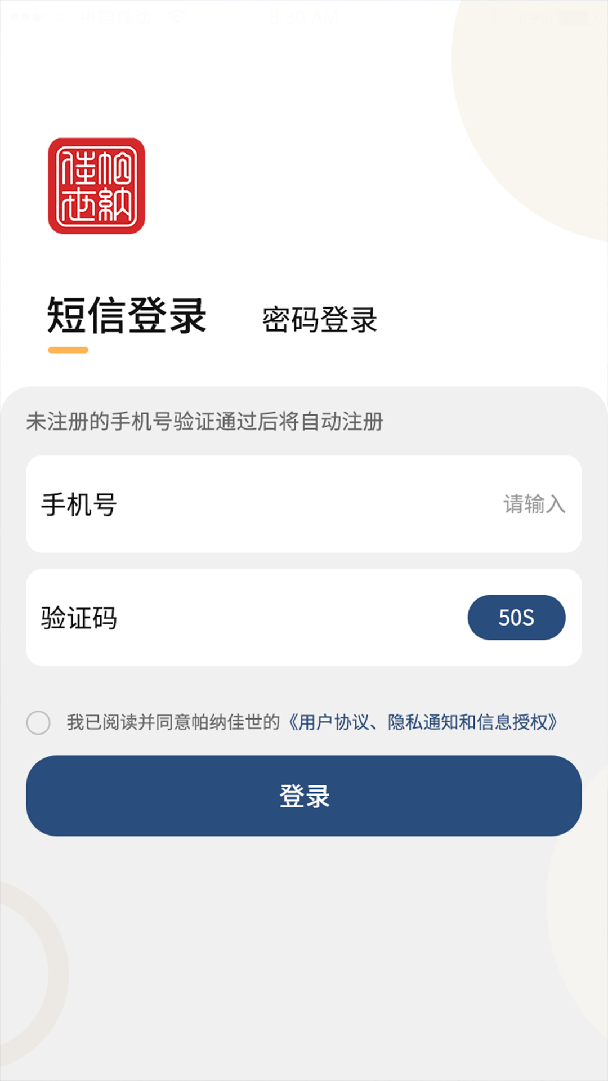608x1081 pixels.
Task: Tap the Wi-Fi icon in status bar
Action: [x=177, y=17]
